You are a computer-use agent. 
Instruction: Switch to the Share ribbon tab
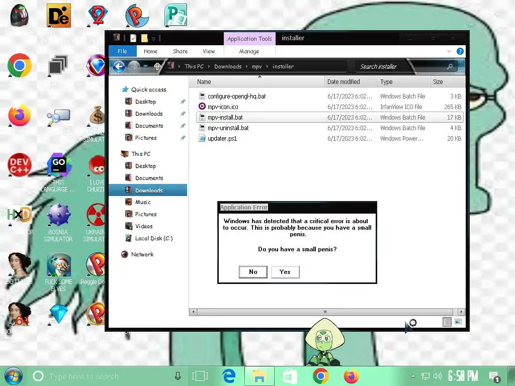181,51
